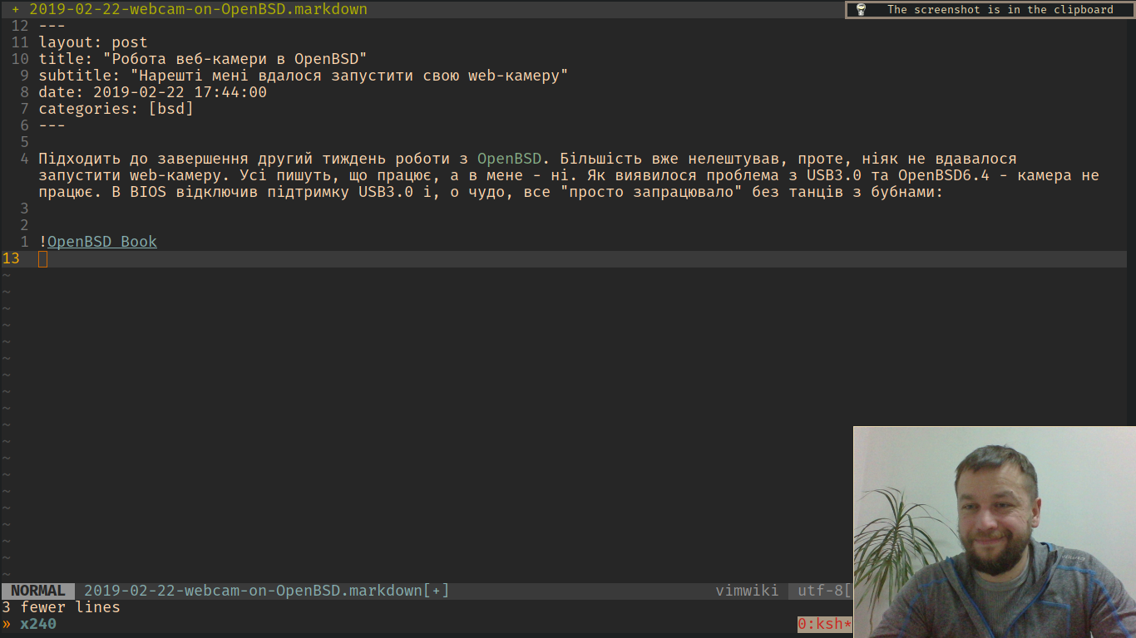Click the '3 fewer lines' message

point(61,607)
